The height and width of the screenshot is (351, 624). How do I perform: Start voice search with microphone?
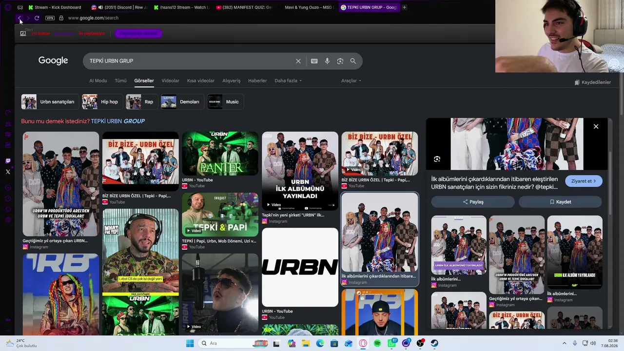[327, 61]
